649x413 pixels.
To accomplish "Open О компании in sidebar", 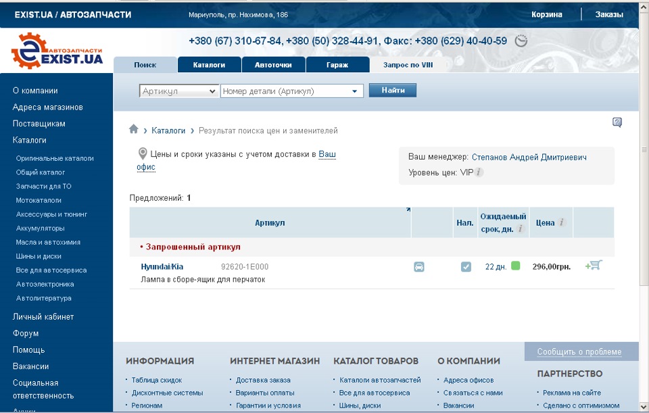I will coord(35,91).
